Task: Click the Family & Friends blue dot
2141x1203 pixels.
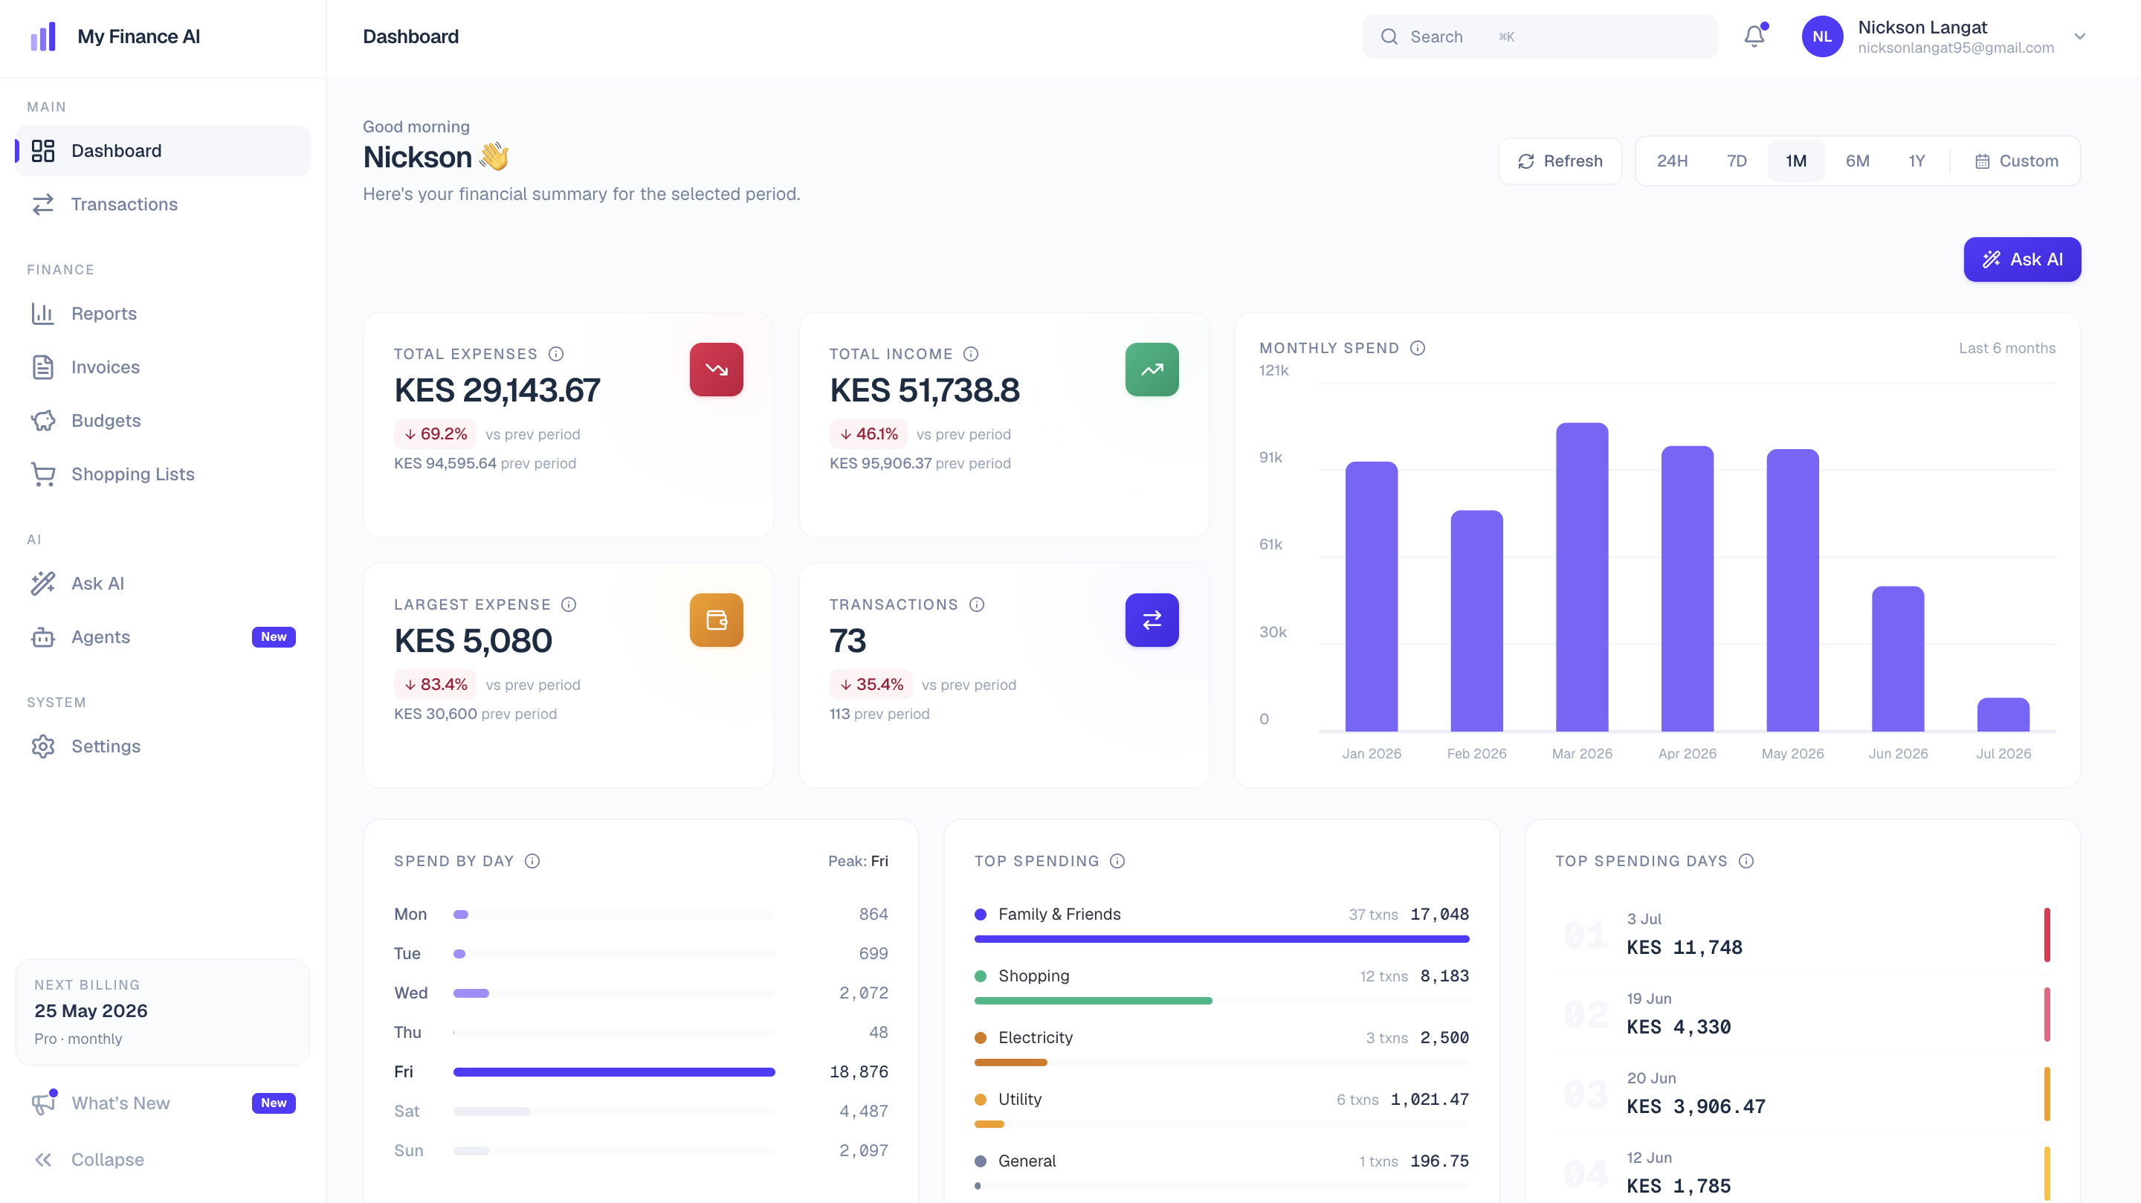Action: click(981, 915)
